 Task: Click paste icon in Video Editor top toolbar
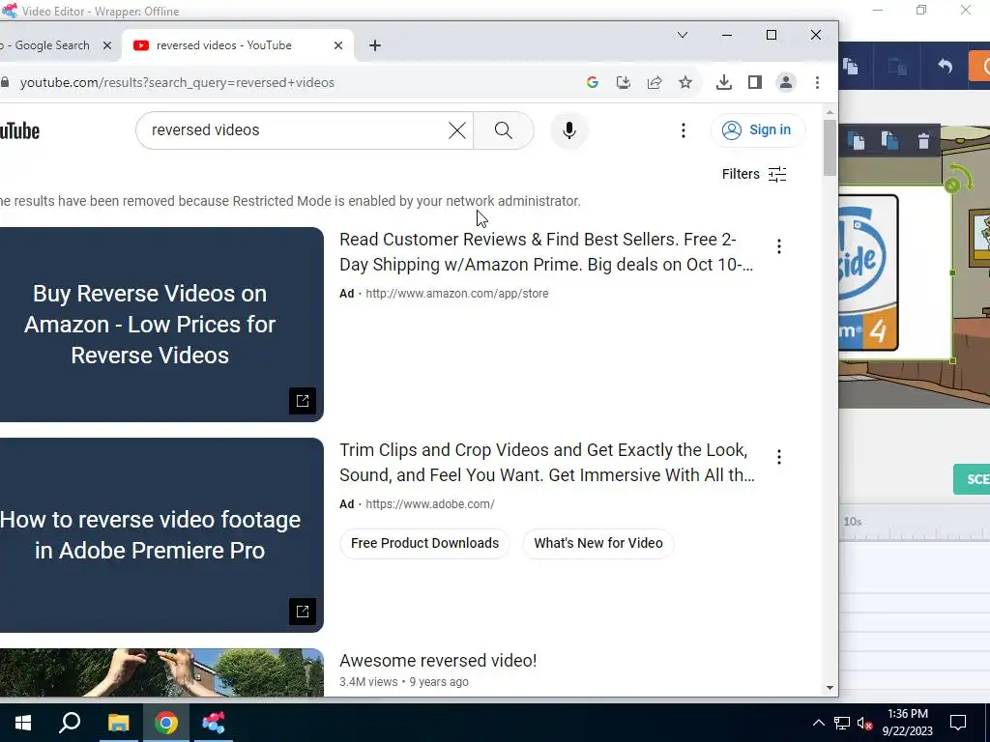click(x=897, y=66)
